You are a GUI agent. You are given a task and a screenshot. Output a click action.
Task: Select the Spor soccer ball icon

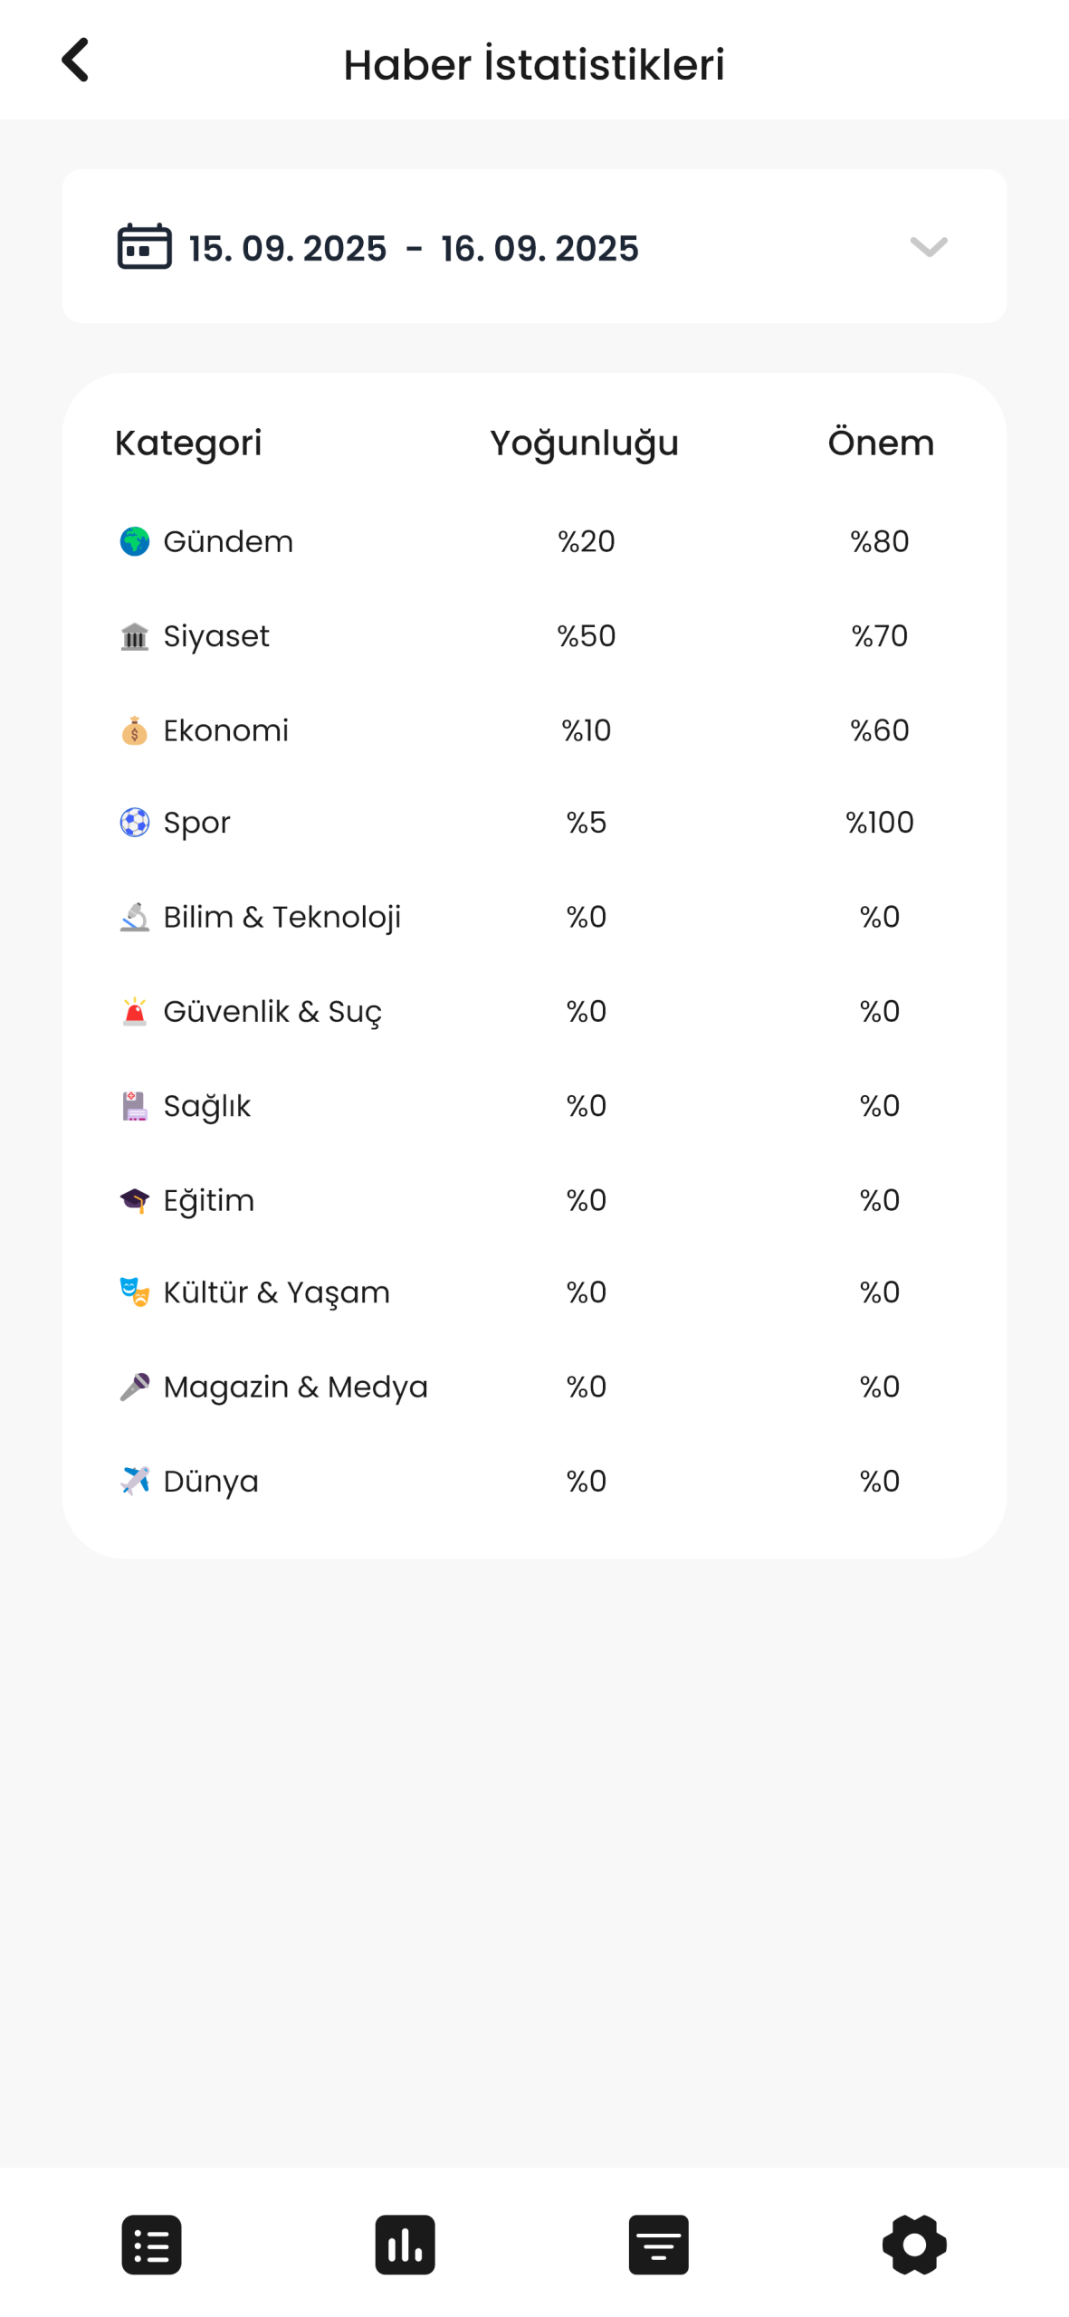(x=135, y=823)
